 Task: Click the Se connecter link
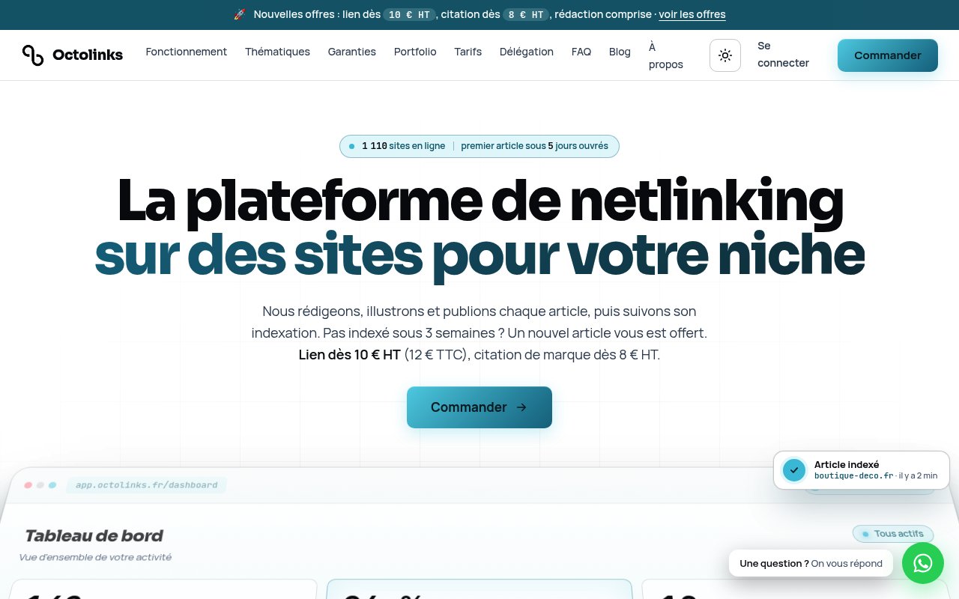[x=784, y=55]
